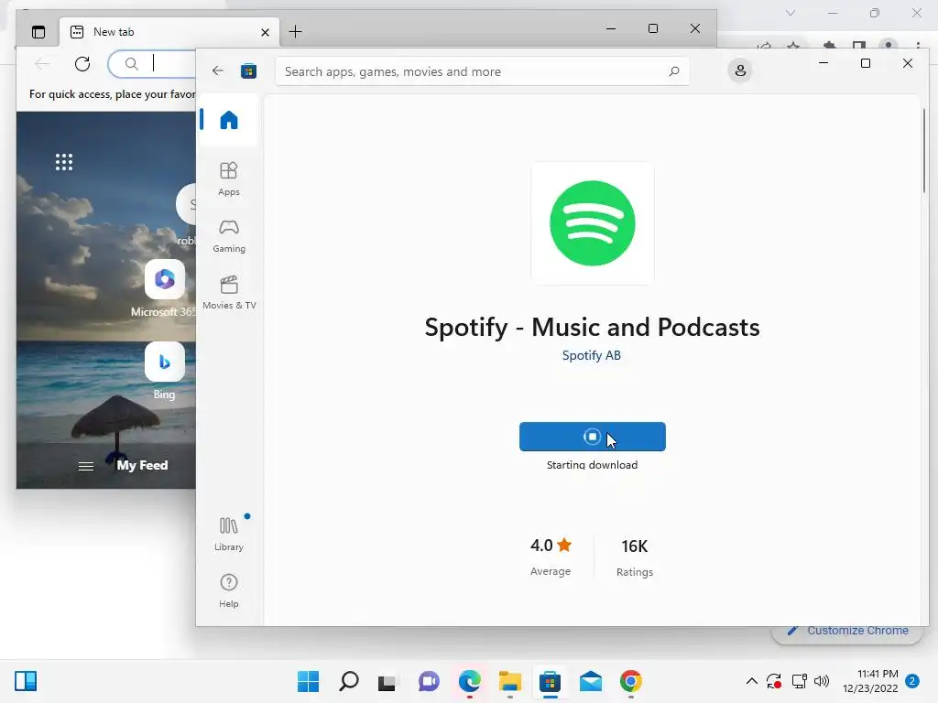Viewport: 938px width, 703px height.
Task: Open Chat app from taskbar
Action: click(x=429, y=681)
